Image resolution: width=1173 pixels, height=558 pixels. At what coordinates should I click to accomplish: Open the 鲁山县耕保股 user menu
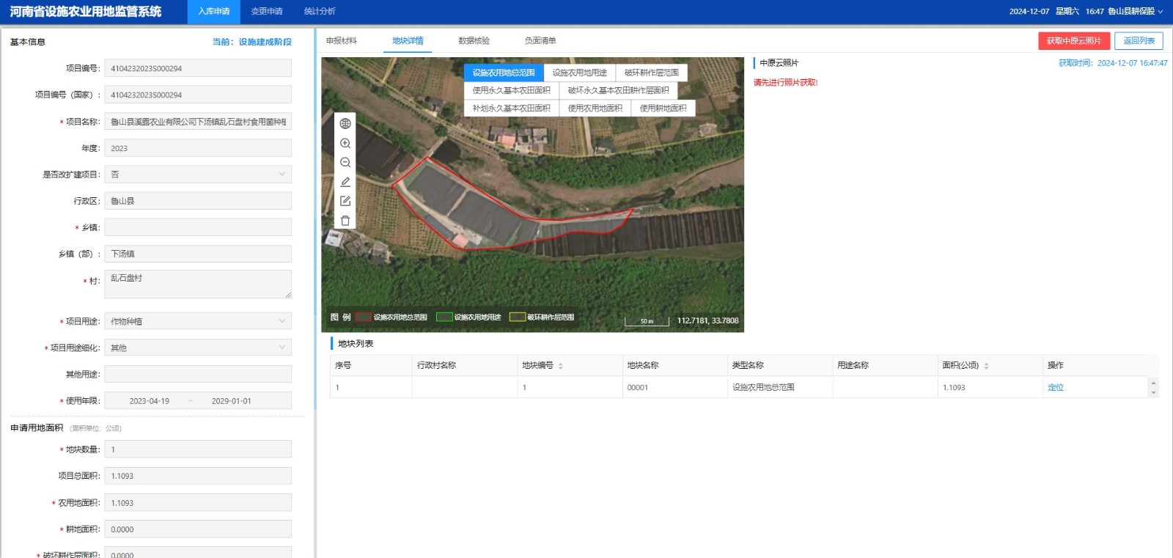click(1135, 12)
